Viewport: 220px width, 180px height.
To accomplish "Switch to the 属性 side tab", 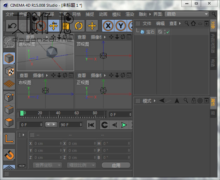I will pos(213,102).
